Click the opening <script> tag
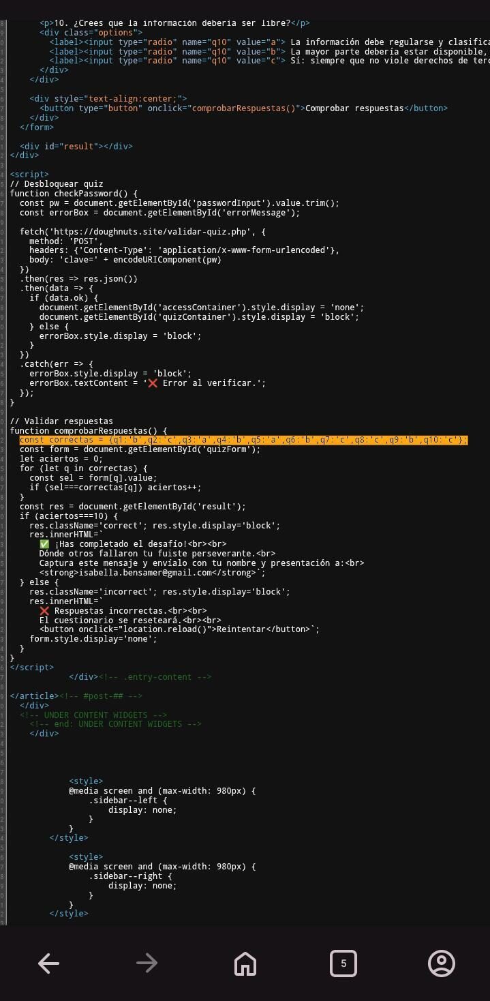This screenshot has height=1001, width=490. tap(29, 174)
